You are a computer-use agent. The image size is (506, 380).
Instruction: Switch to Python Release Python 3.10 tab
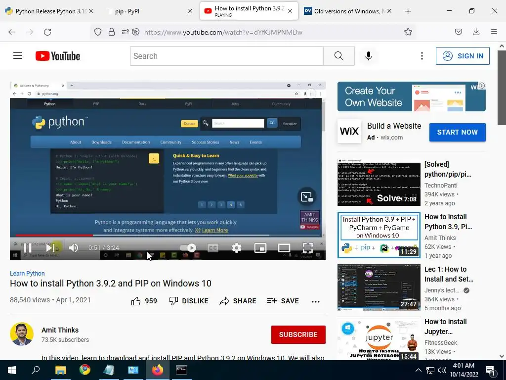[49, 11]
